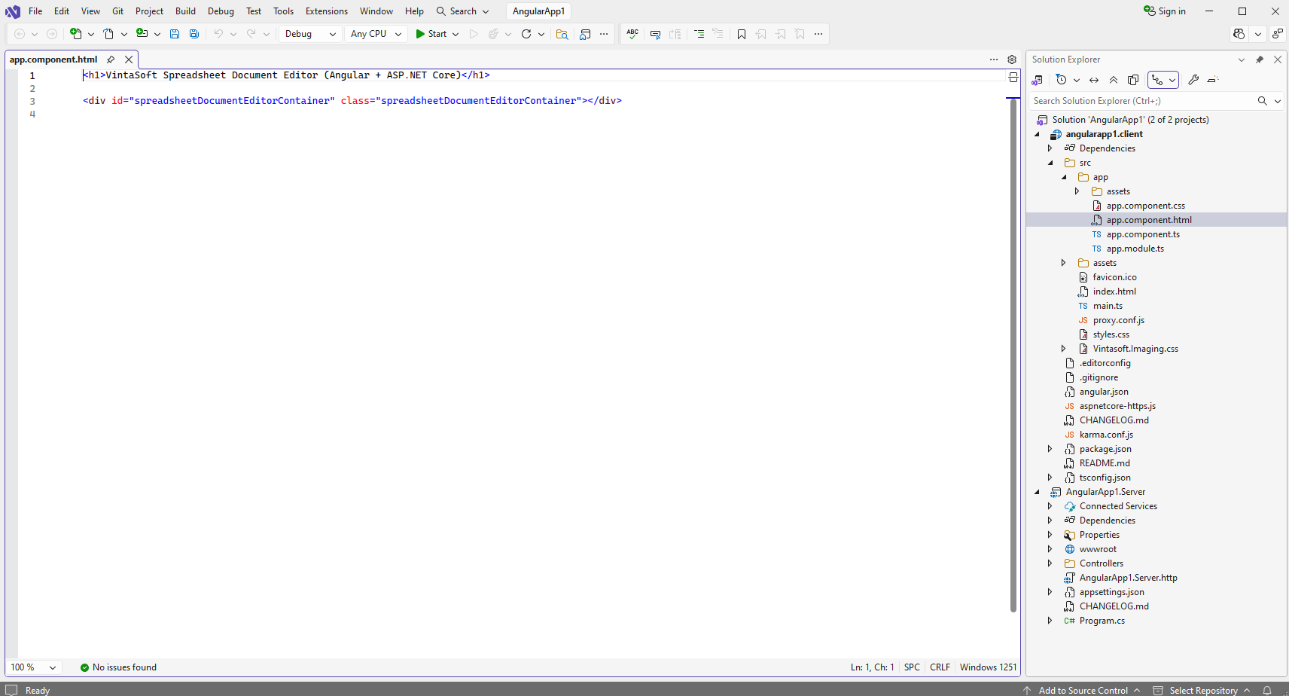Open the Extensions menu
This screenshot has width=1289, height=696.
point(326,11)
